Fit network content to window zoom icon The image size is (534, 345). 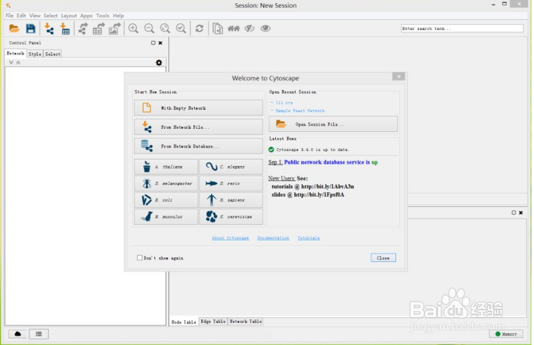[165, 29]
